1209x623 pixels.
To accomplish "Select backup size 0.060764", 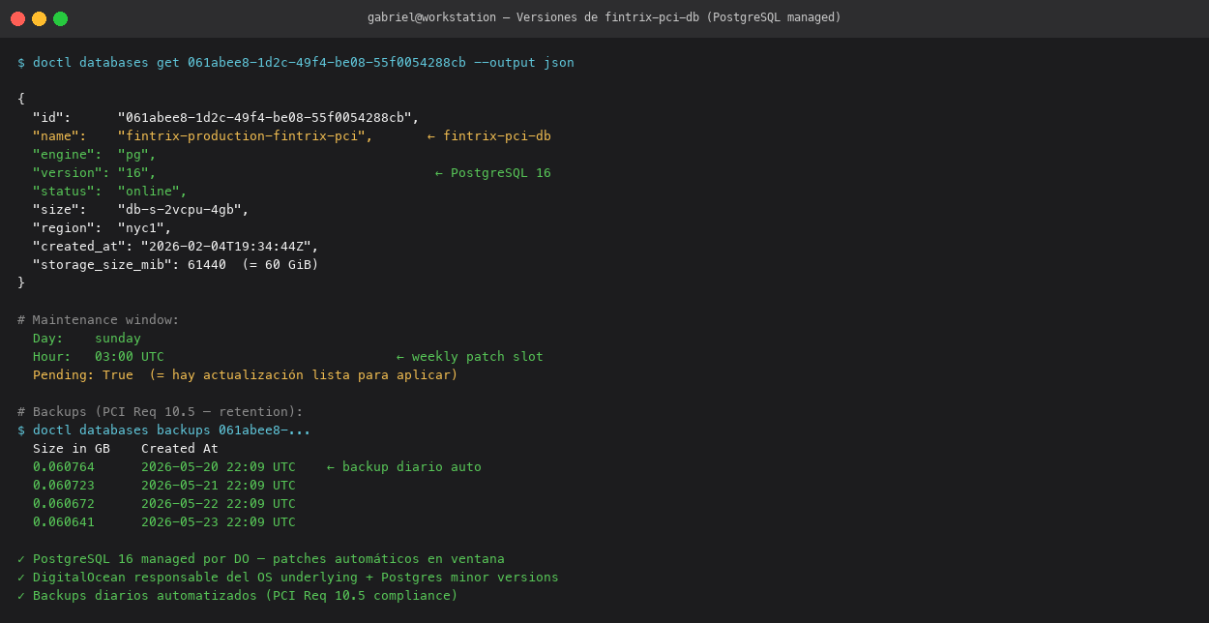I will pyautogui.click(x=64, y=466).
